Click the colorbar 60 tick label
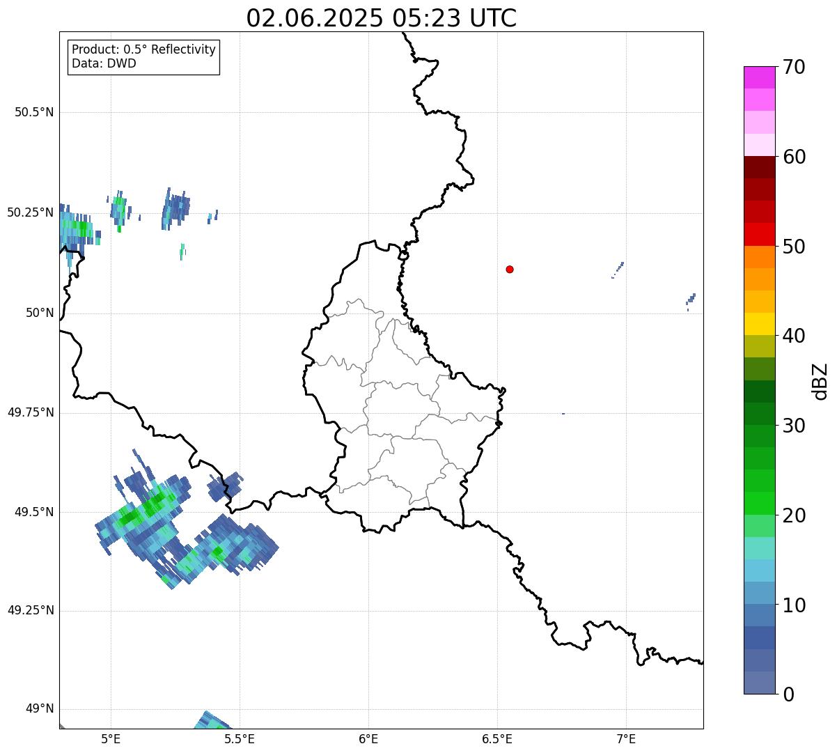The width and height of the screenshot is (837, 753). 794,157
